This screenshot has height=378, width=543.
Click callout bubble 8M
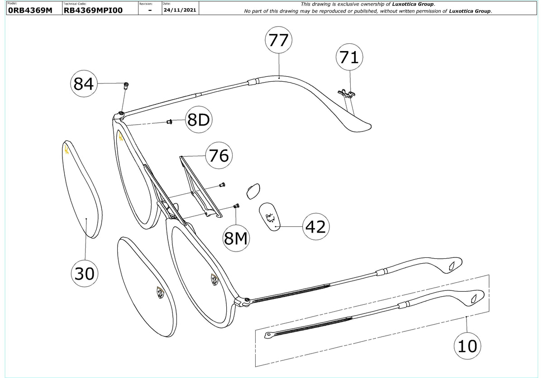tap(236, 238)
